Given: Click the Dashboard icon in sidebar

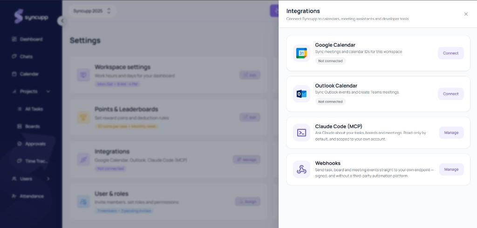Looking at the screenshot, I should [x=14, y=39].
